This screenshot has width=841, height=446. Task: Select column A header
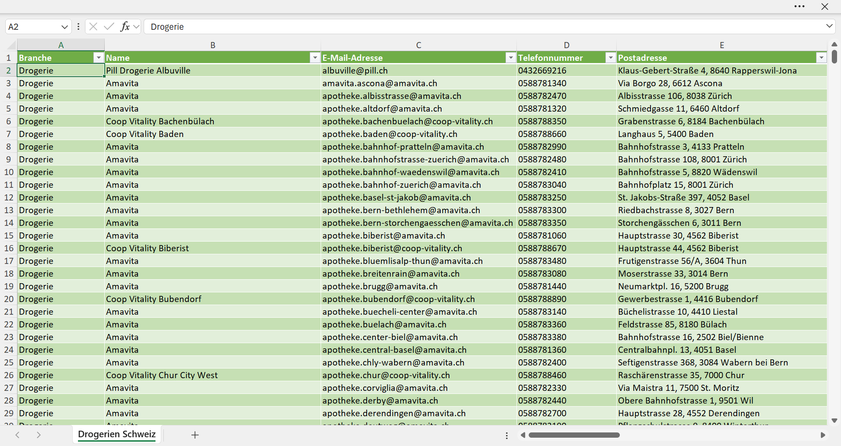coord(61,45)
